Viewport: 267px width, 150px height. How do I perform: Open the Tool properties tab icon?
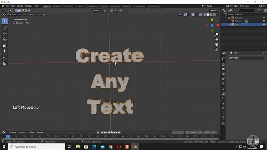click(x=224, y=59)
